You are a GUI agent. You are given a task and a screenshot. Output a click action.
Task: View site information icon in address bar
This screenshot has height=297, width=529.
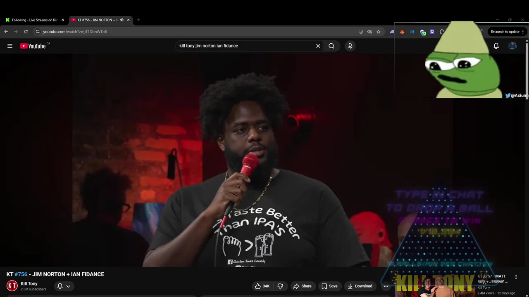(x=38, y=31)
